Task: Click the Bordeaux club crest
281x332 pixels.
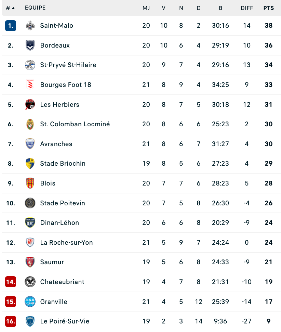Action: coord(30,45)
